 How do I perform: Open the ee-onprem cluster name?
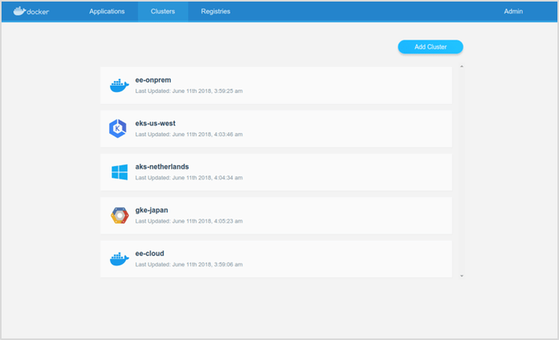153,80
